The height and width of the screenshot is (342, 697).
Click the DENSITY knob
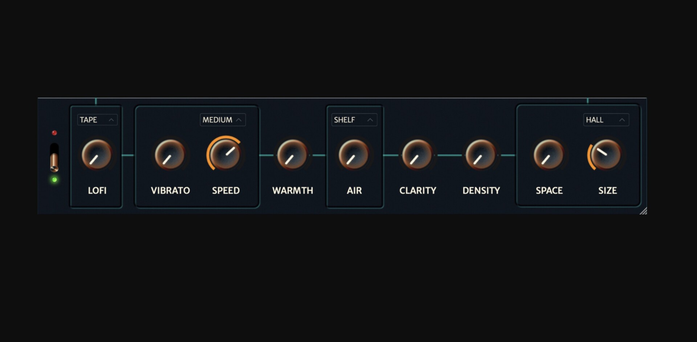[x=481, y=155]
